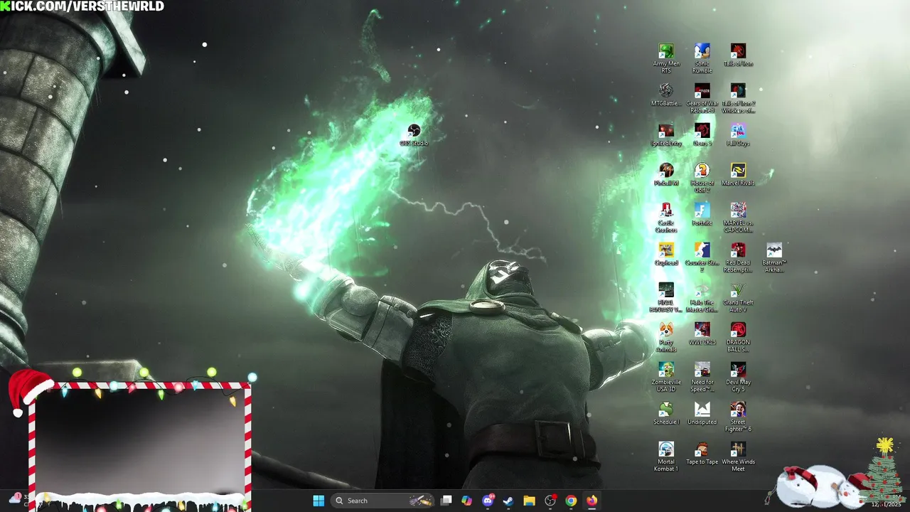Image resolution: width=910 pixels, height=512 pixels.
Task: Click the Gears 5 shortcut
Action: point(702,134)
